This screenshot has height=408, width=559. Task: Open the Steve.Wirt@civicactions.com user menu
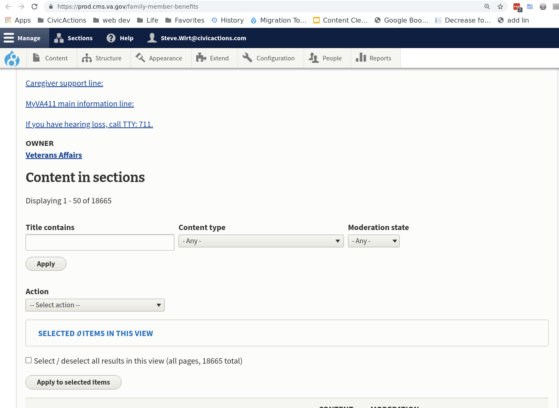click(197, 38)
